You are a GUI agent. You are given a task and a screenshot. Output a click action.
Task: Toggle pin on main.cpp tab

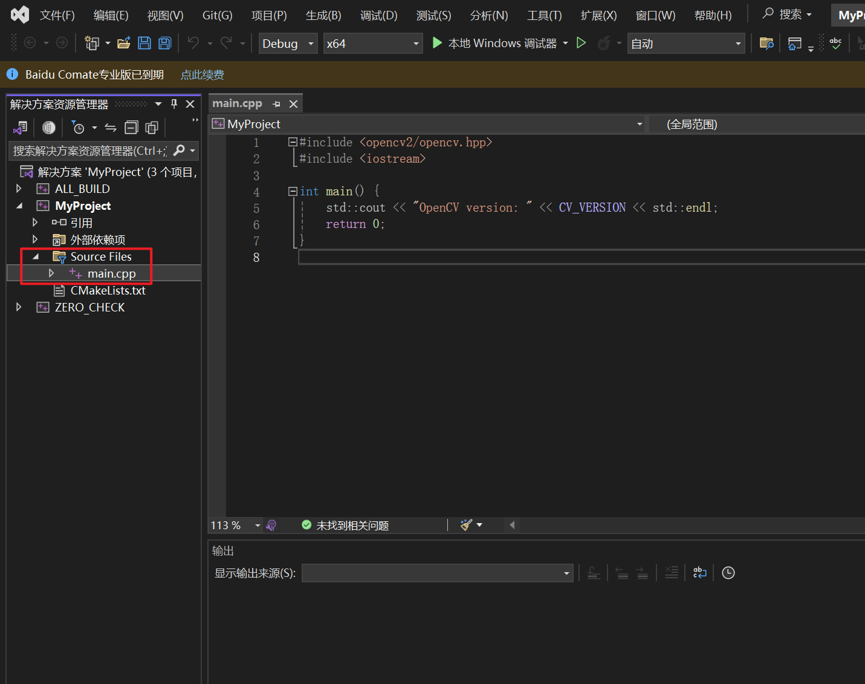[x=277, y=104]
